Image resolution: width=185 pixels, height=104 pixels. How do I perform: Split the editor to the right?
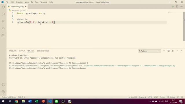point(177,6)
